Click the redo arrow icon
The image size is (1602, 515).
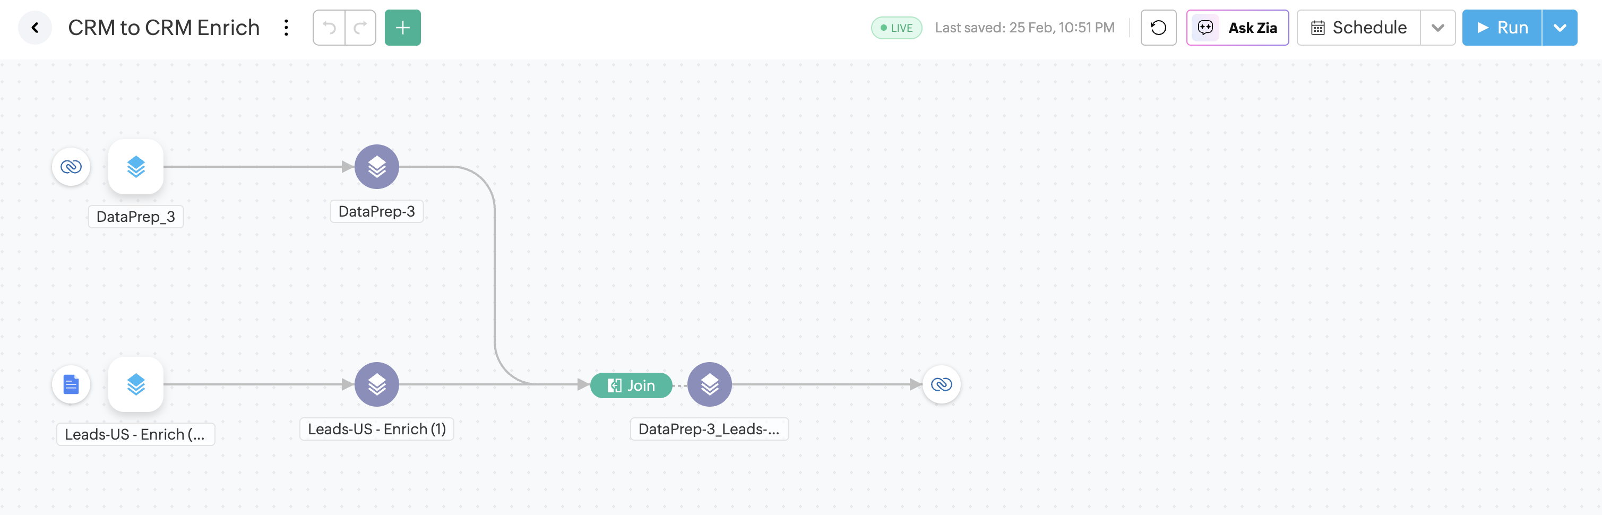[360, 28]
